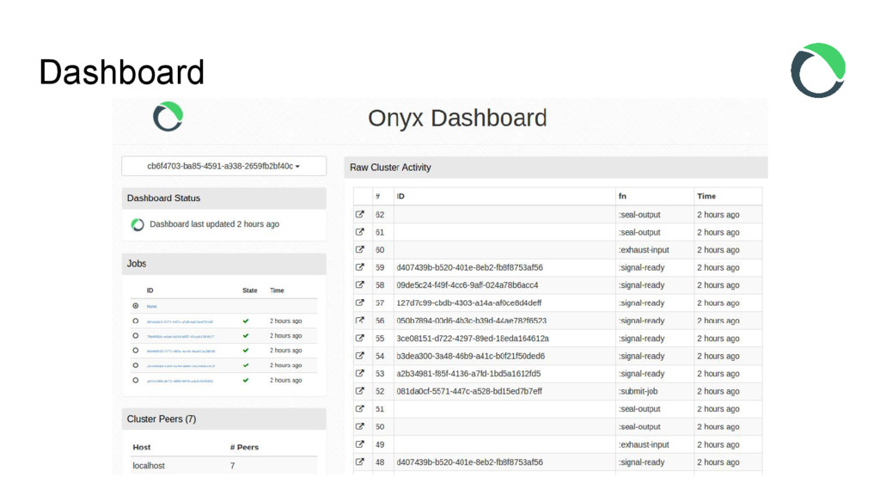Click ID b3dea300-3a48-46b9-a41c-b0f21f50ded6
Viewport: 880px width, 495px height.
471,356
